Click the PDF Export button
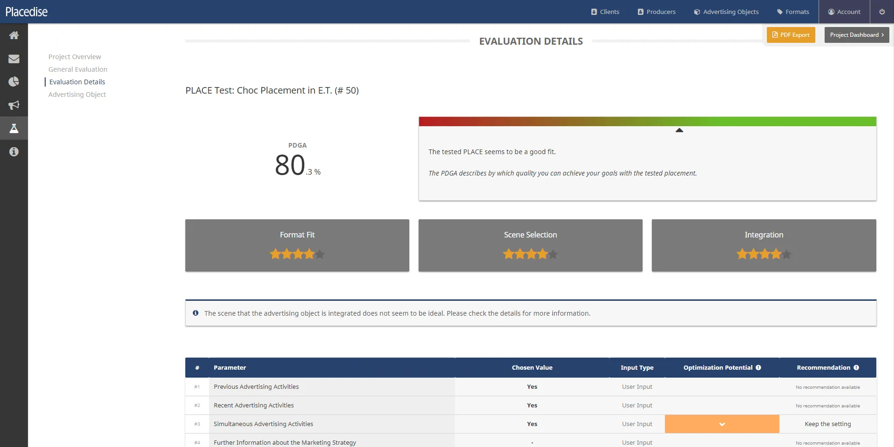This screenshot has height=447, width=894. pyautogui.click(x=791, y=34)
